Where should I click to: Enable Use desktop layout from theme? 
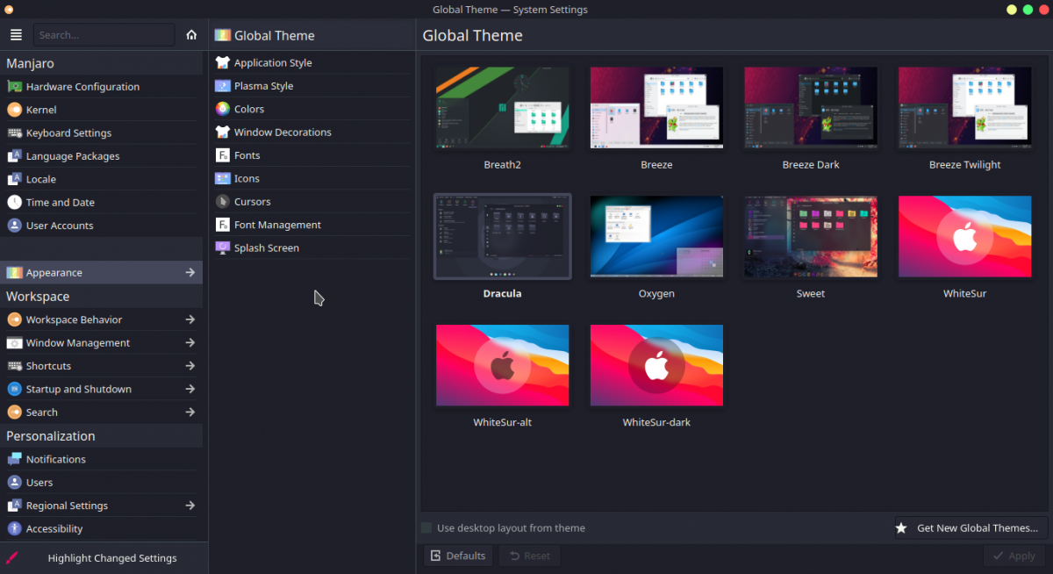426,527
